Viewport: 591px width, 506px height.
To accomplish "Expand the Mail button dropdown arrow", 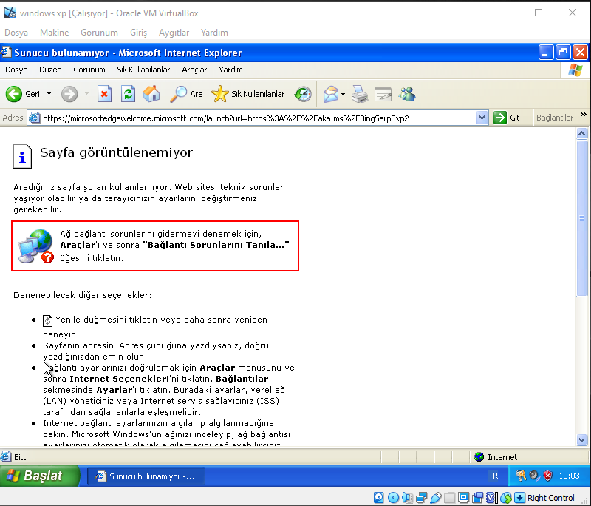I will [343, 94].
